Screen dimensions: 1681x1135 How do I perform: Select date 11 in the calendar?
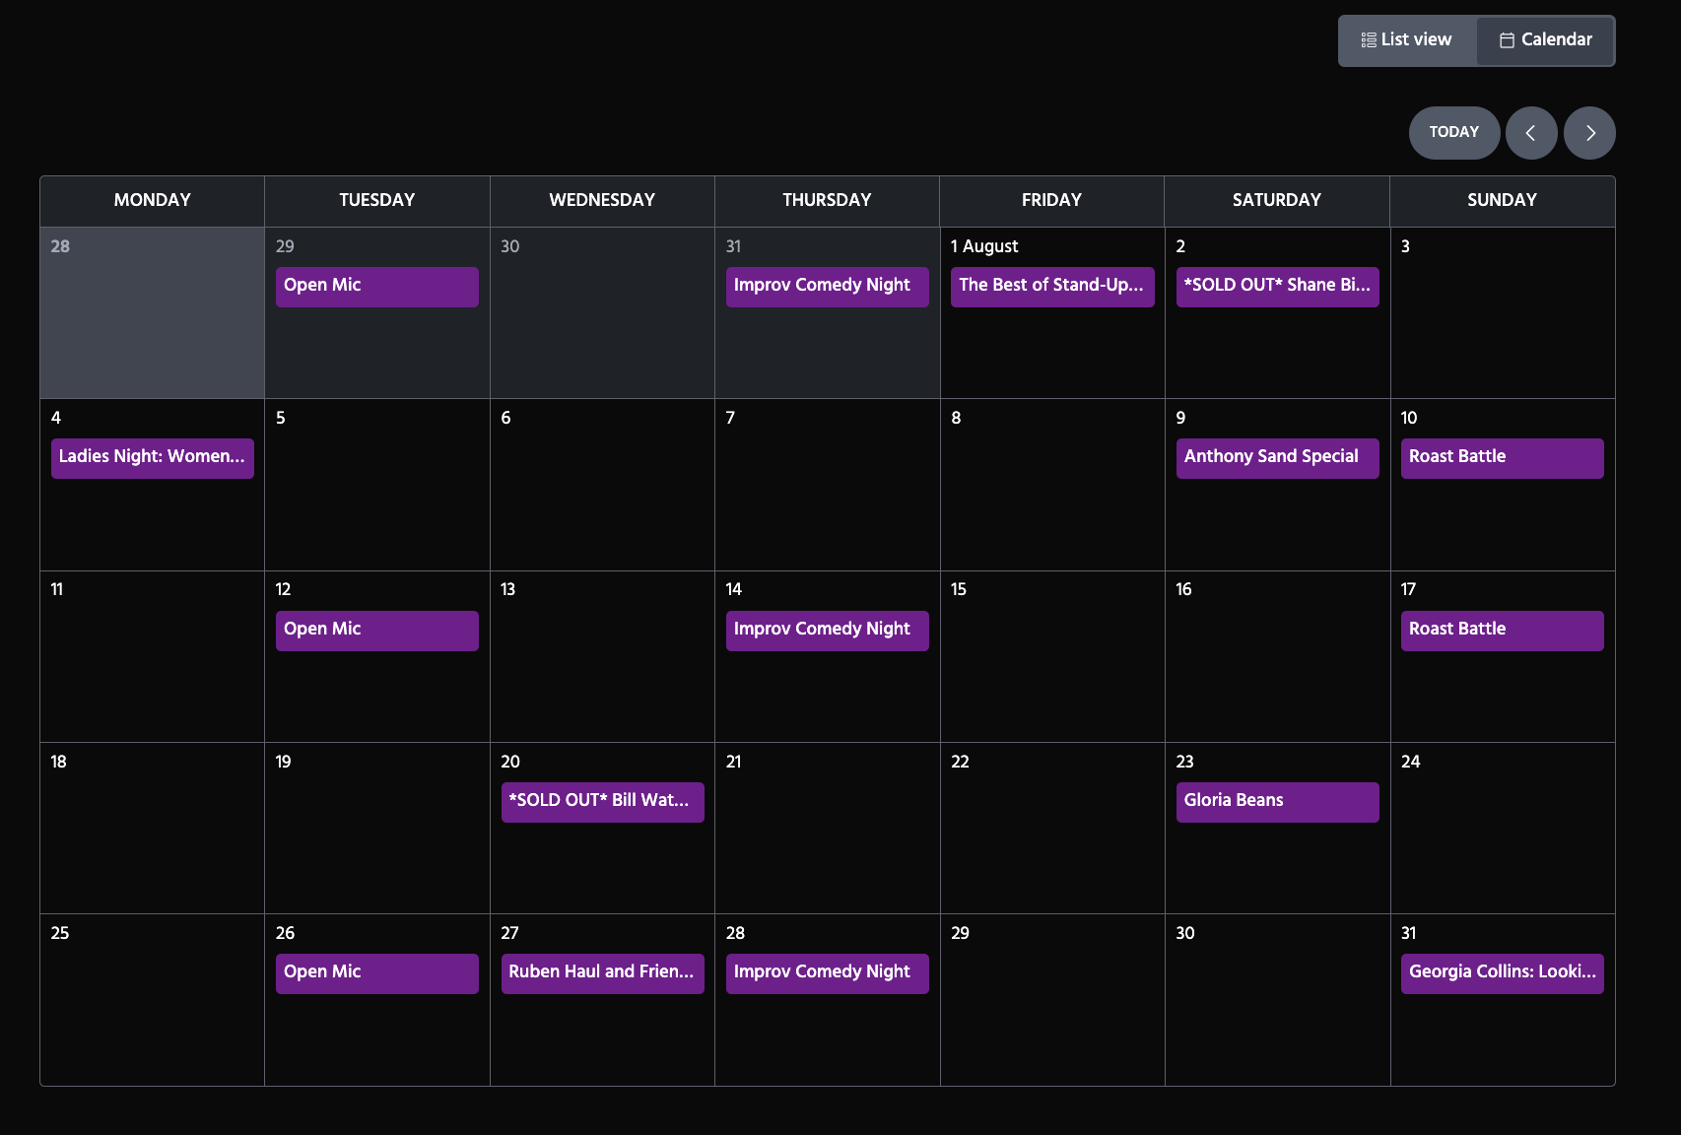point(153,656)
